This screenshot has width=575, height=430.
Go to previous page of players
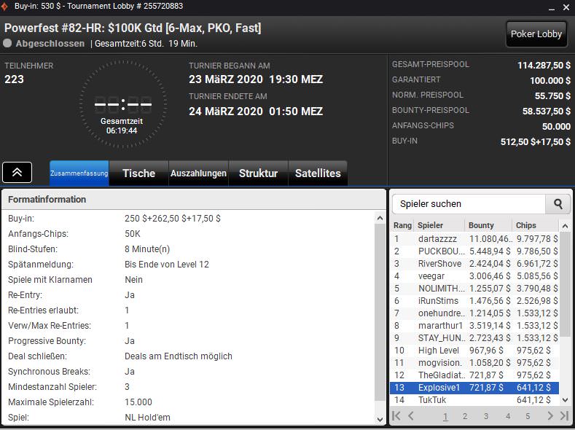[x=412, y=416]
